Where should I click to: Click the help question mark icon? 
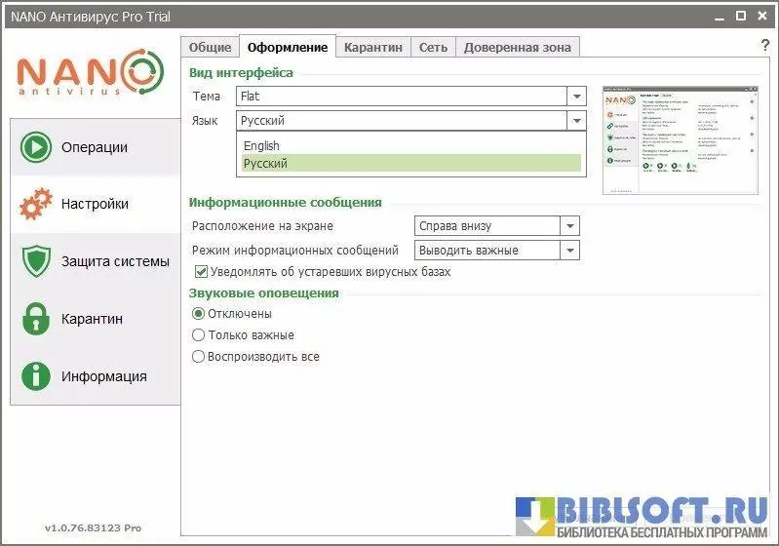click(x=764, y=46)
